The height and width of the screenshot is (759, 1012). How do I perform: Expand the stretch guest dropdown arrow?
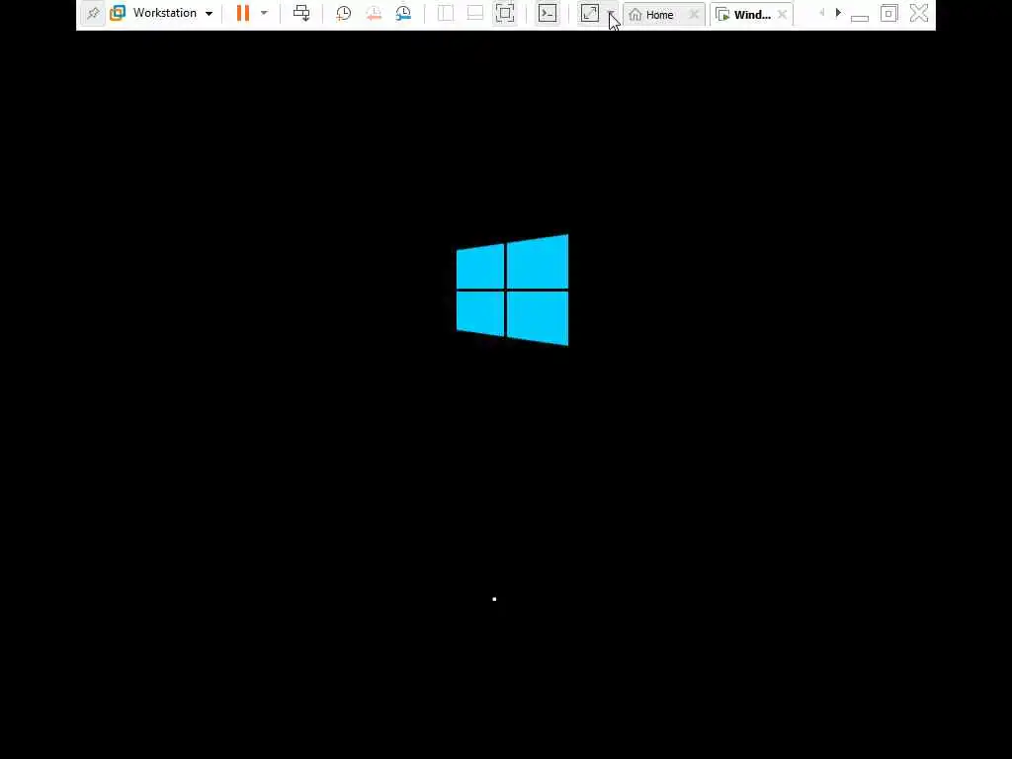611,13
